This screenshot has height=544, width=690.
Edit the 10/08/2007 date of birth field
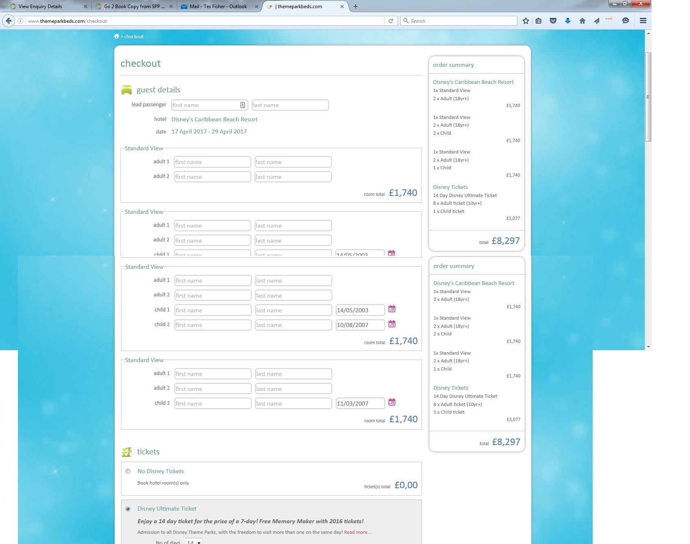(x=360, y=325)
